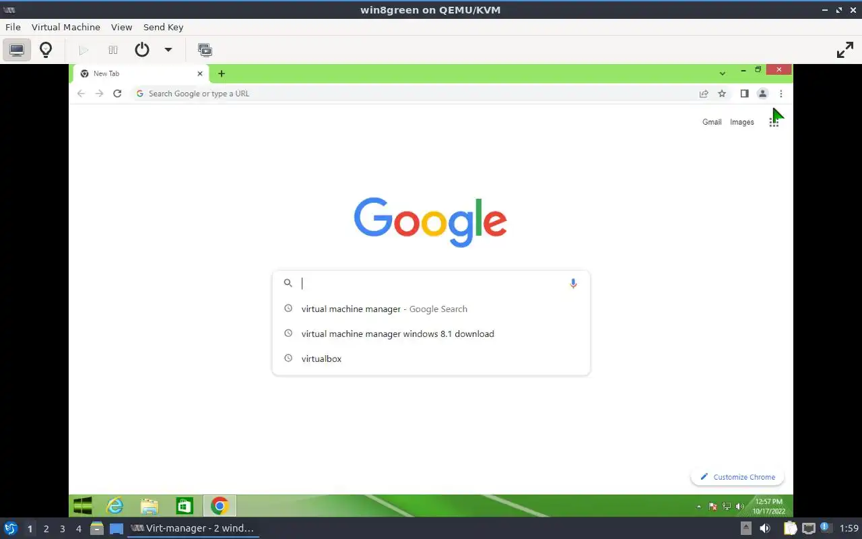
Task: Switch the viewer to fullscreen
Action: tap(844, 50)
